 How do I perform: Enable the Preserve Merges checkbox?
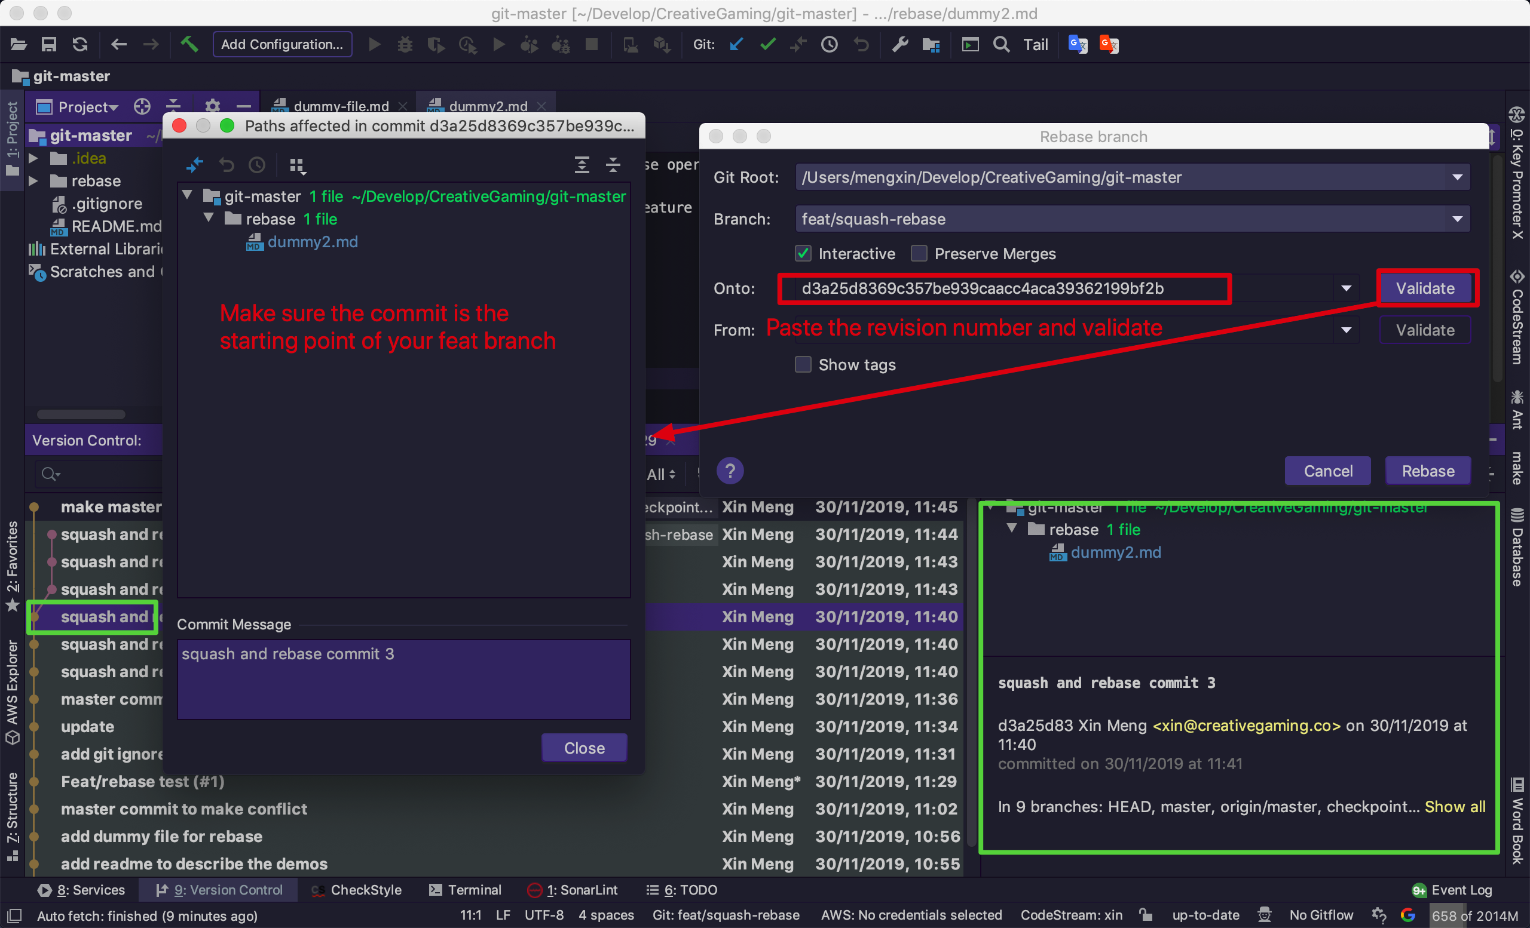pos(919,253)
